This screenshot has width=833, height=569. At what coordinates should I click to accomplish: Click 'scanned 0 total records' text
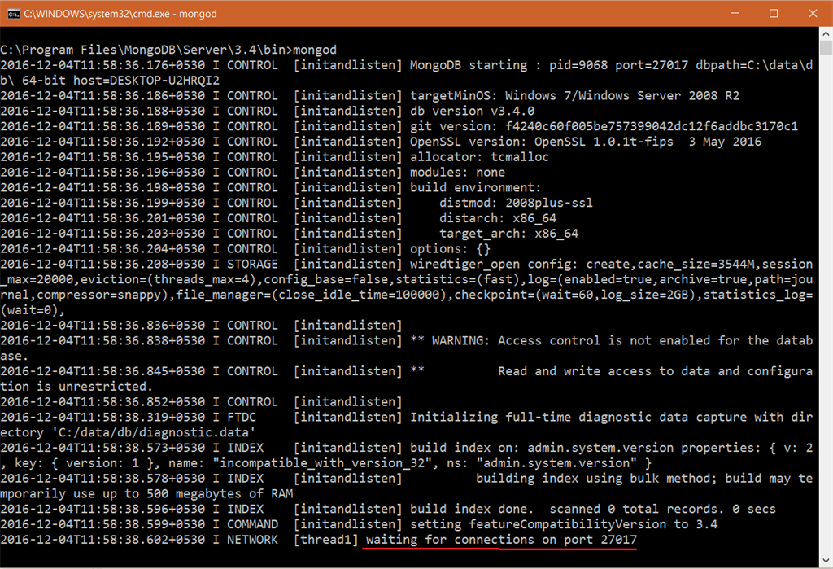pyautogui.click(x=636, y=510)
